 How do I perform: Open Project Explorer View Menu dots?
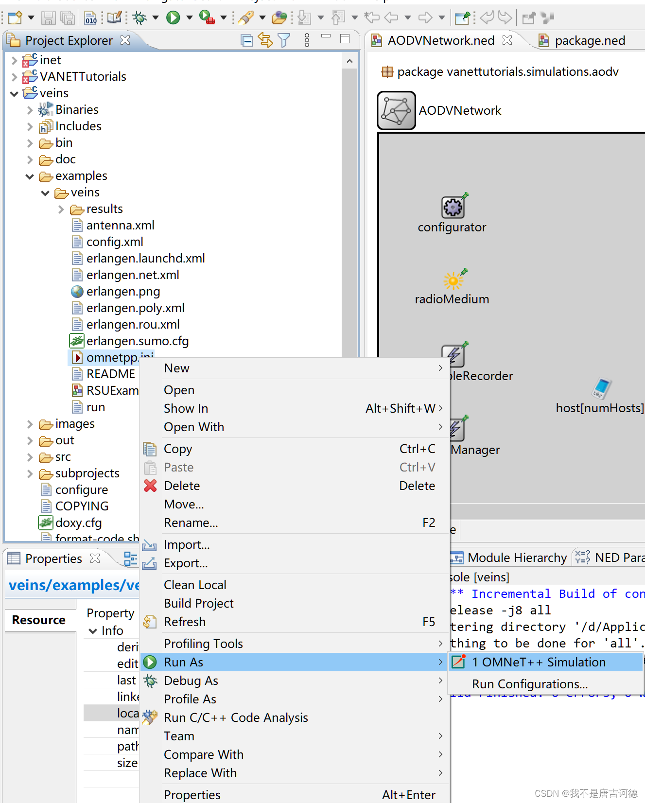307,40
